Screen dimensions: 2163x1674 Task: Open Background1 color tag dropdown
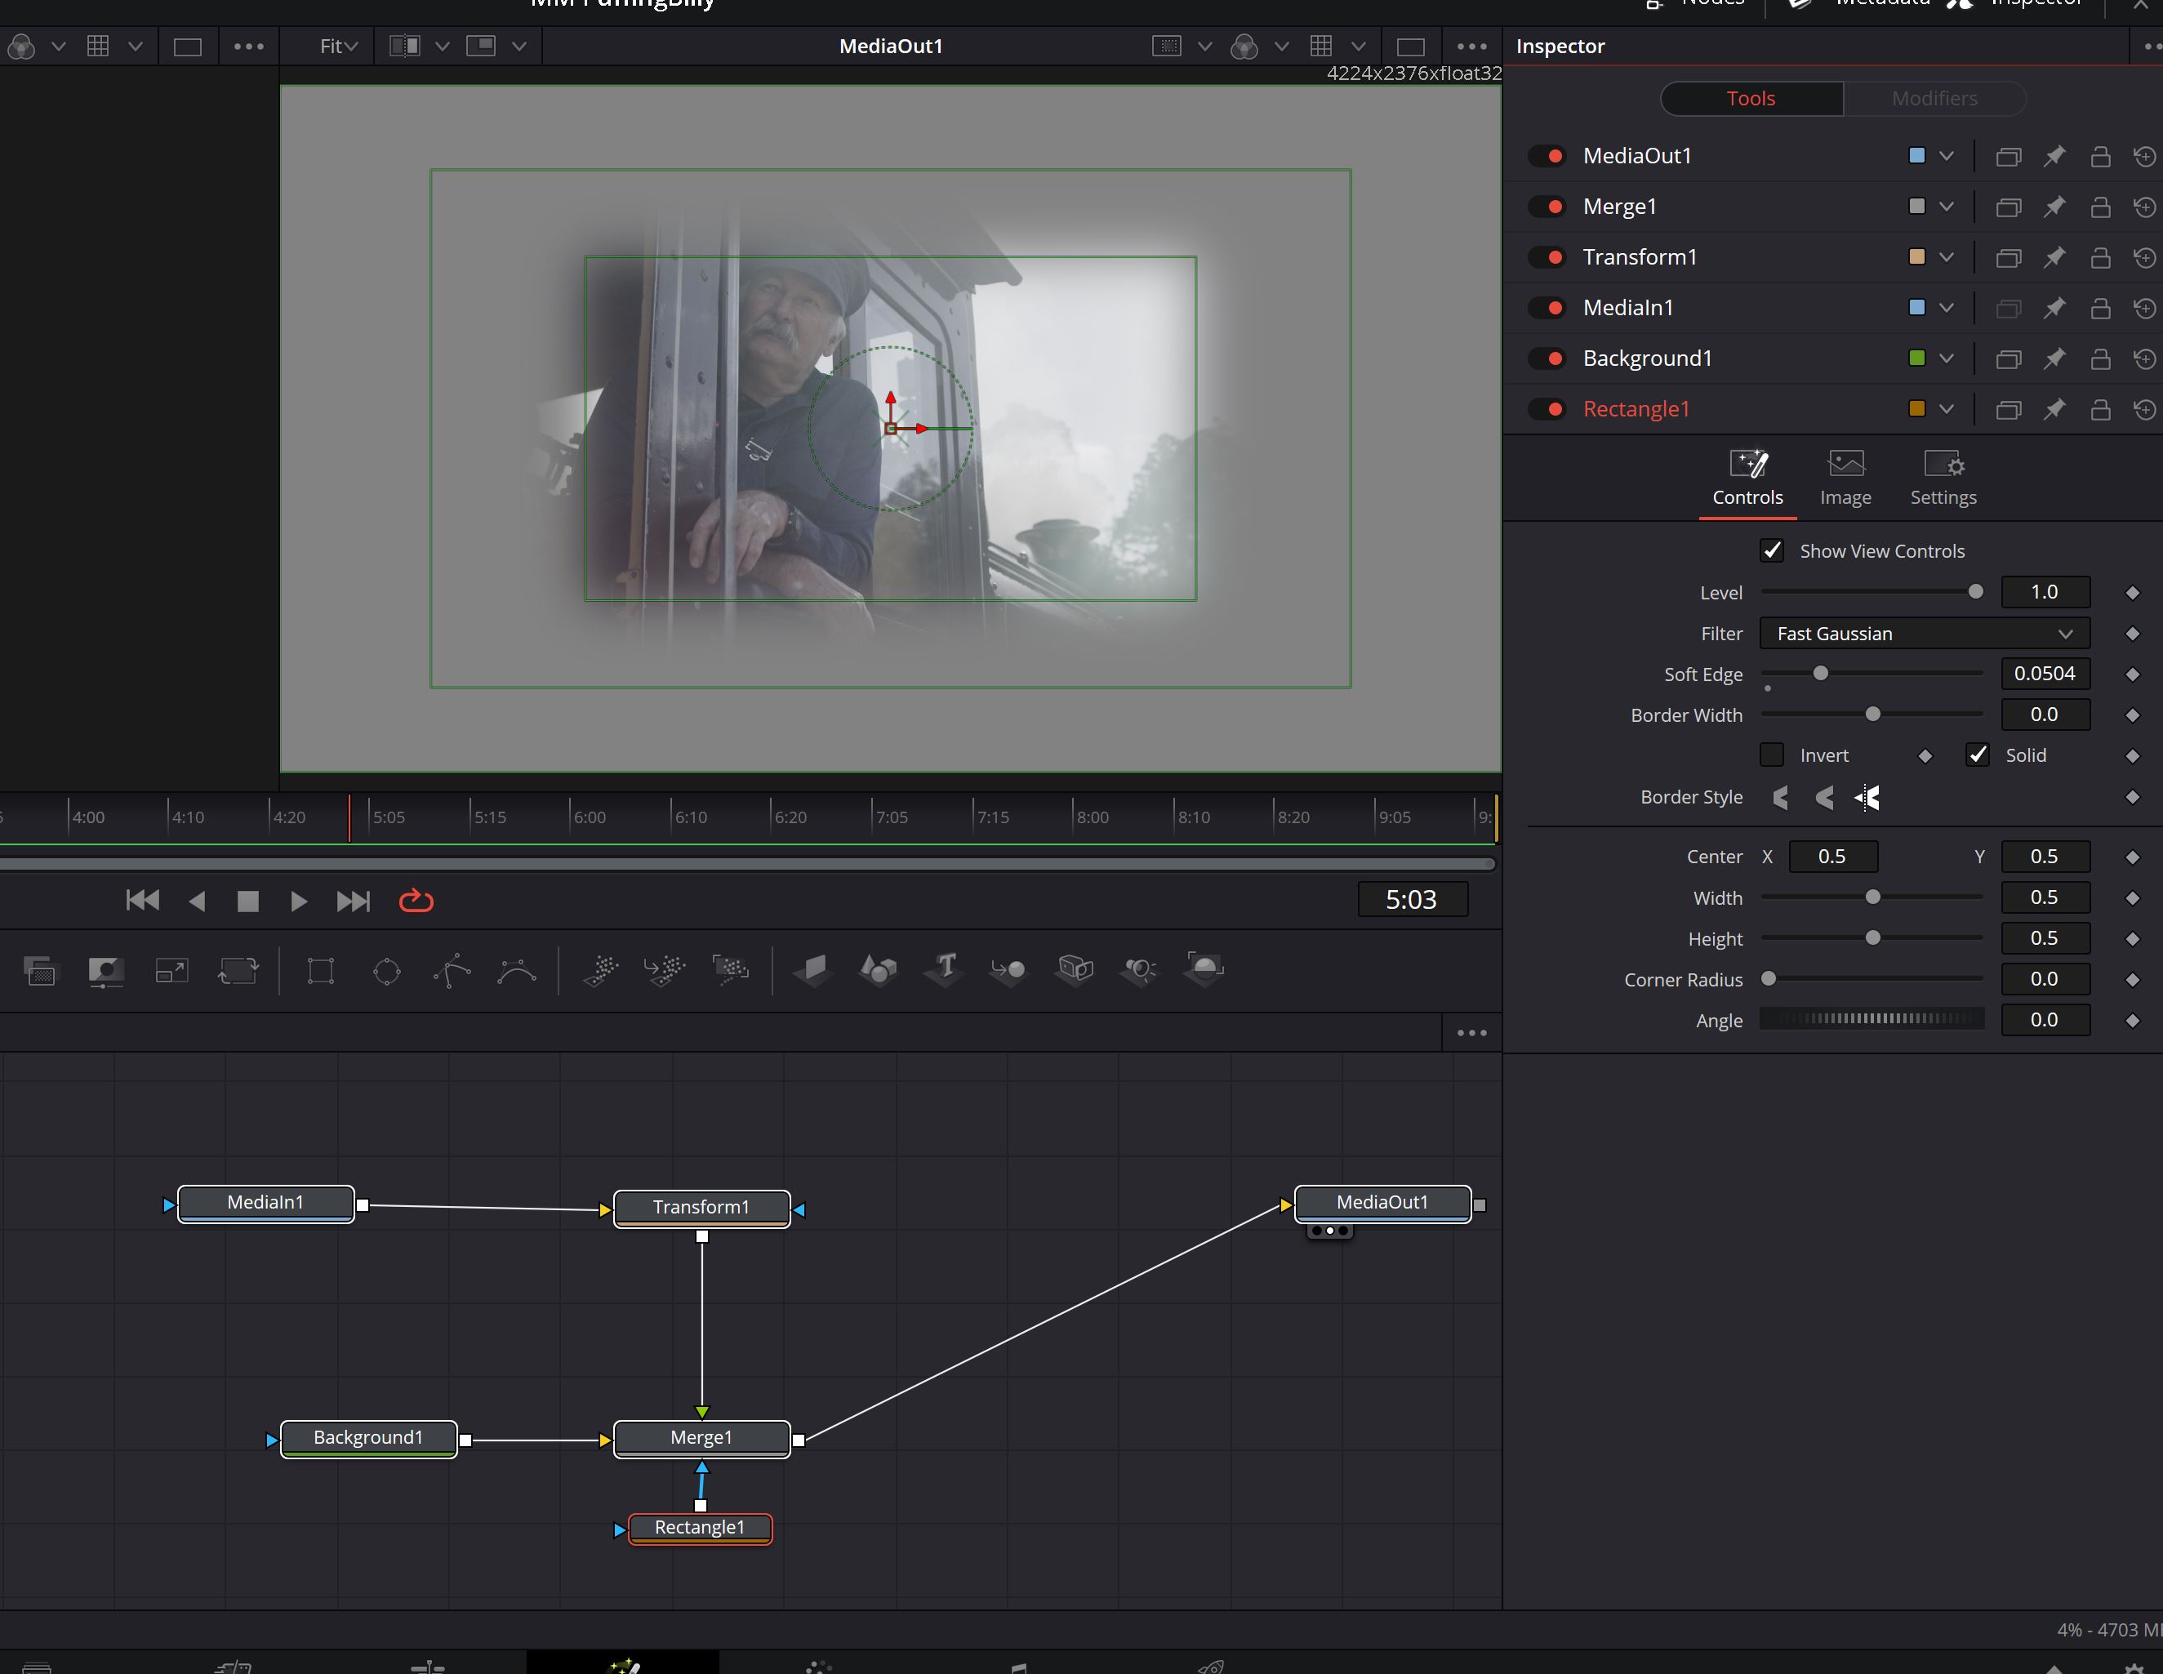click(1946, 358)
